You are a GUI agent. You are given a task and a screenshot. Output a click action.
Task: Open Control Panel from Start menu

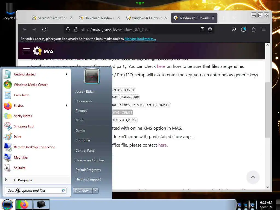[85, 151]
